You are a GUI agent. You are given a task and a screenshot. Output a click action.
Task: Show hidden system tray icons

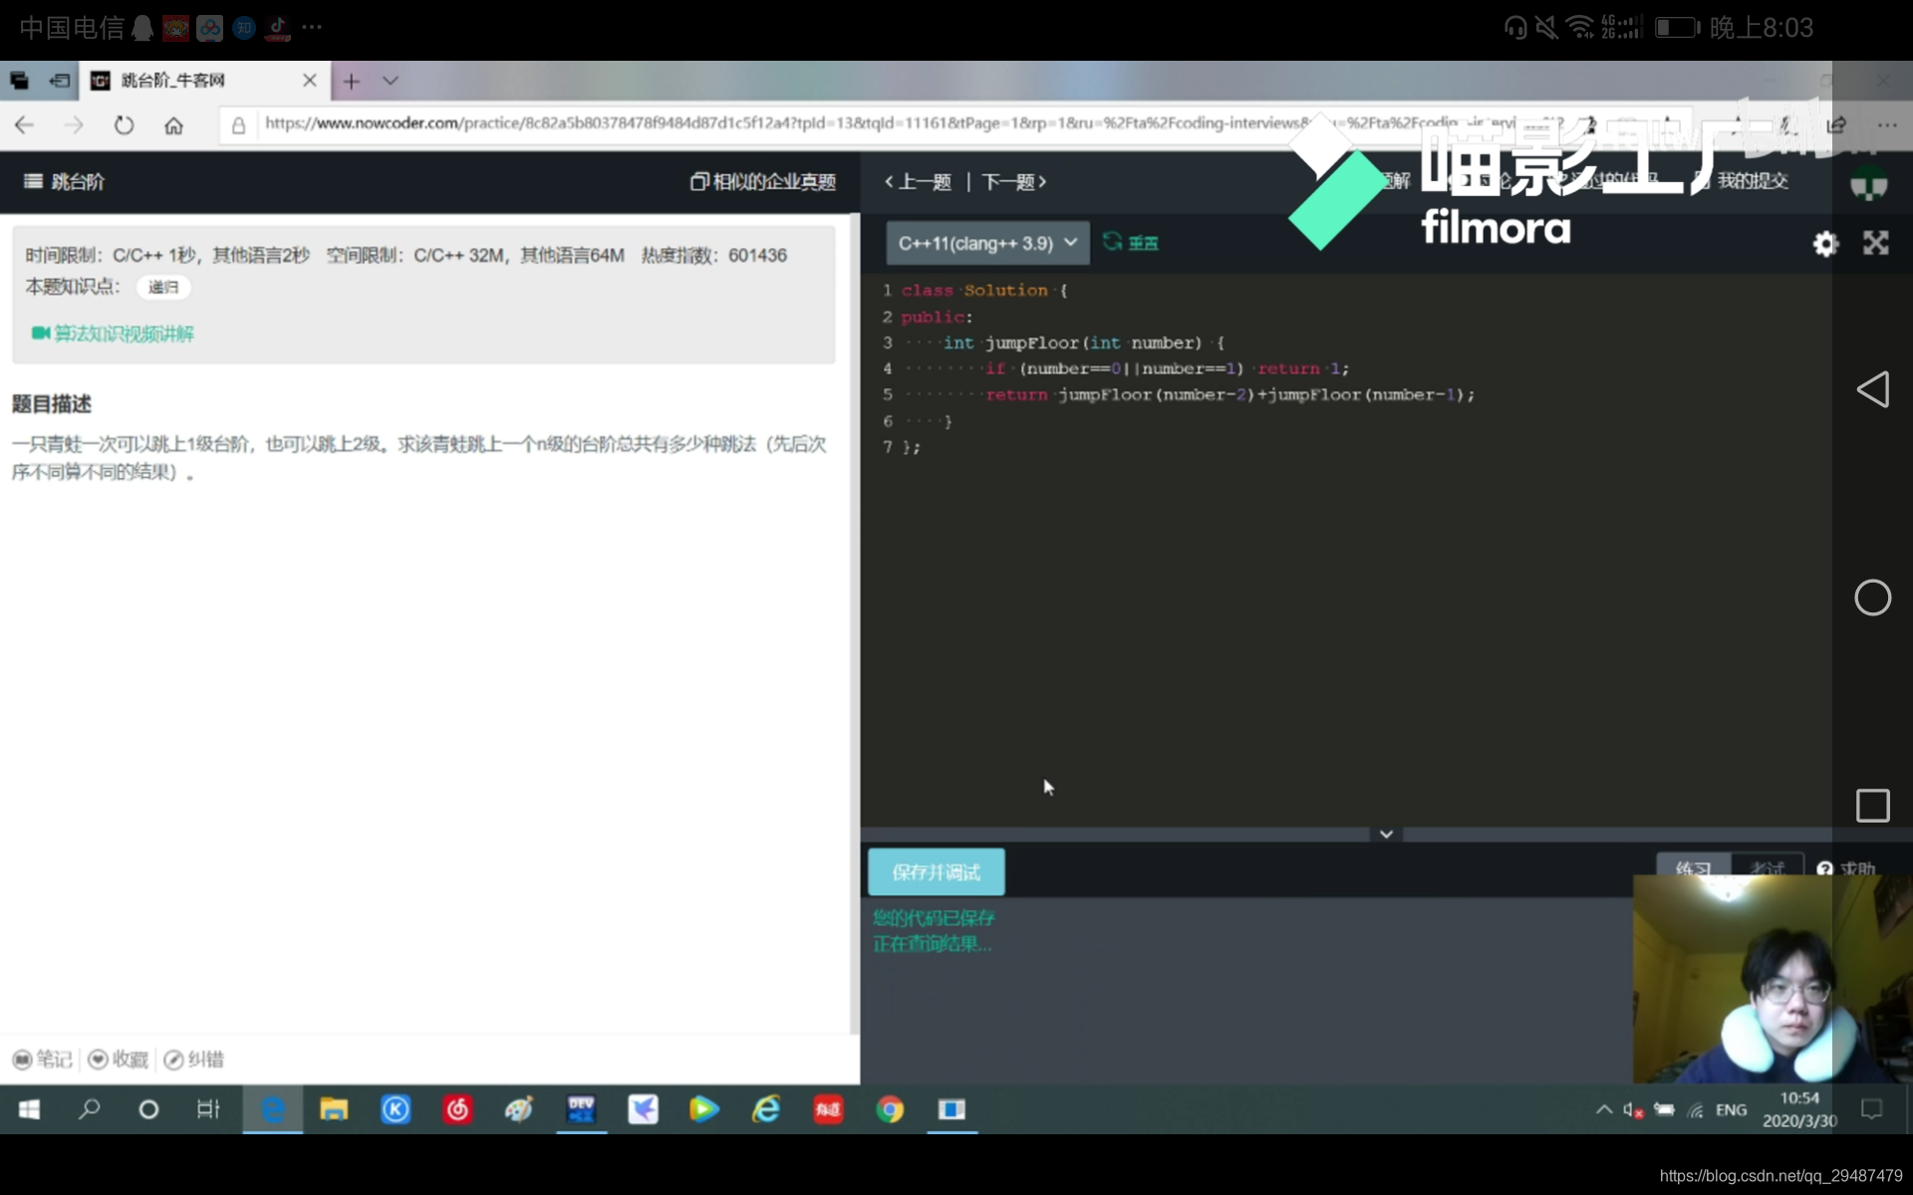(1604, 1109)
